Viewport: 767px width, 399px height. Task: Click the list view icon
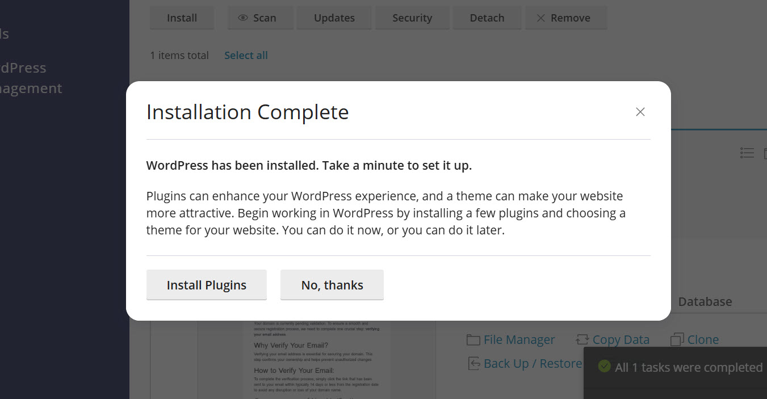(747, 153)
